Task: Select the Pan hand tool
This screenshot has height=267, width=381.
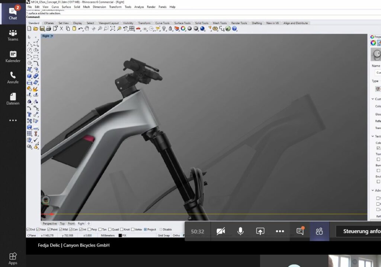Action: click(87, 29)
